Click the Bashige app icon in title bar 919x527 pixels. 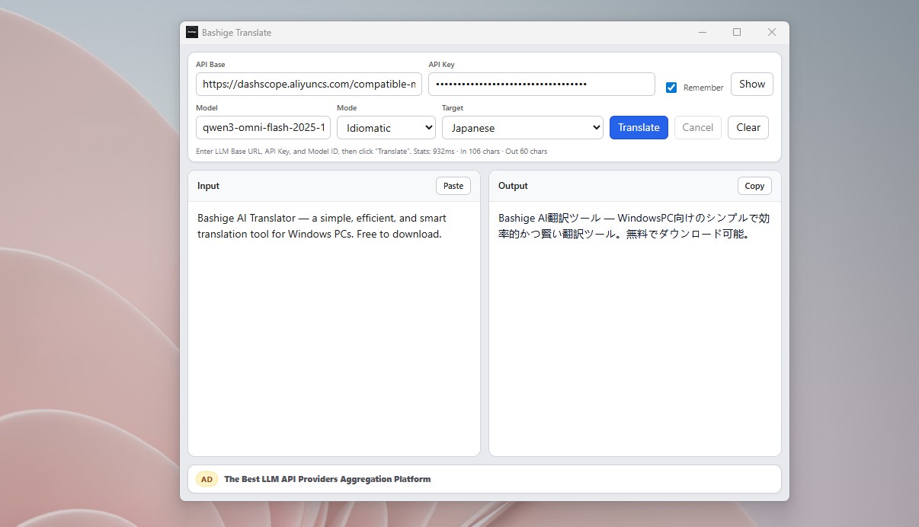[192, 32]
